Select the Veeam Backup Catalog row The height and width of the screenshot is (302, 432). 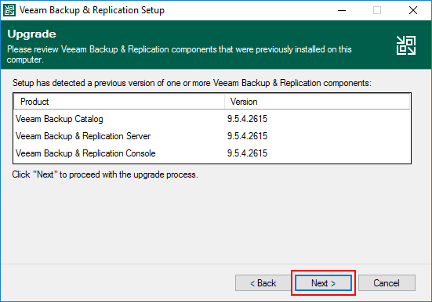point(212,119)
